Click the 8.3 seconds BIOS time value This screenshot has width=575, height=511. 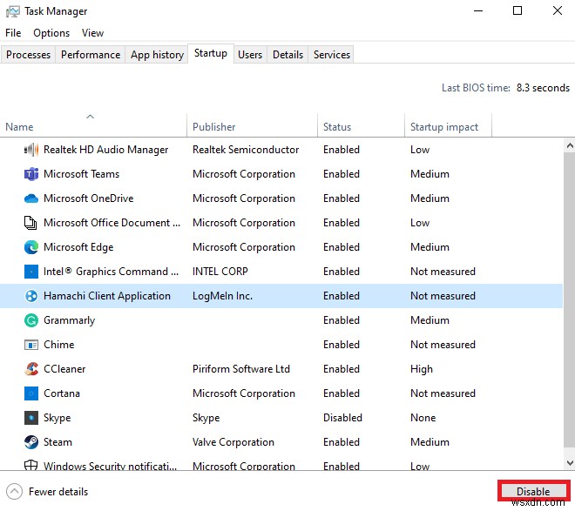[543, 88]
